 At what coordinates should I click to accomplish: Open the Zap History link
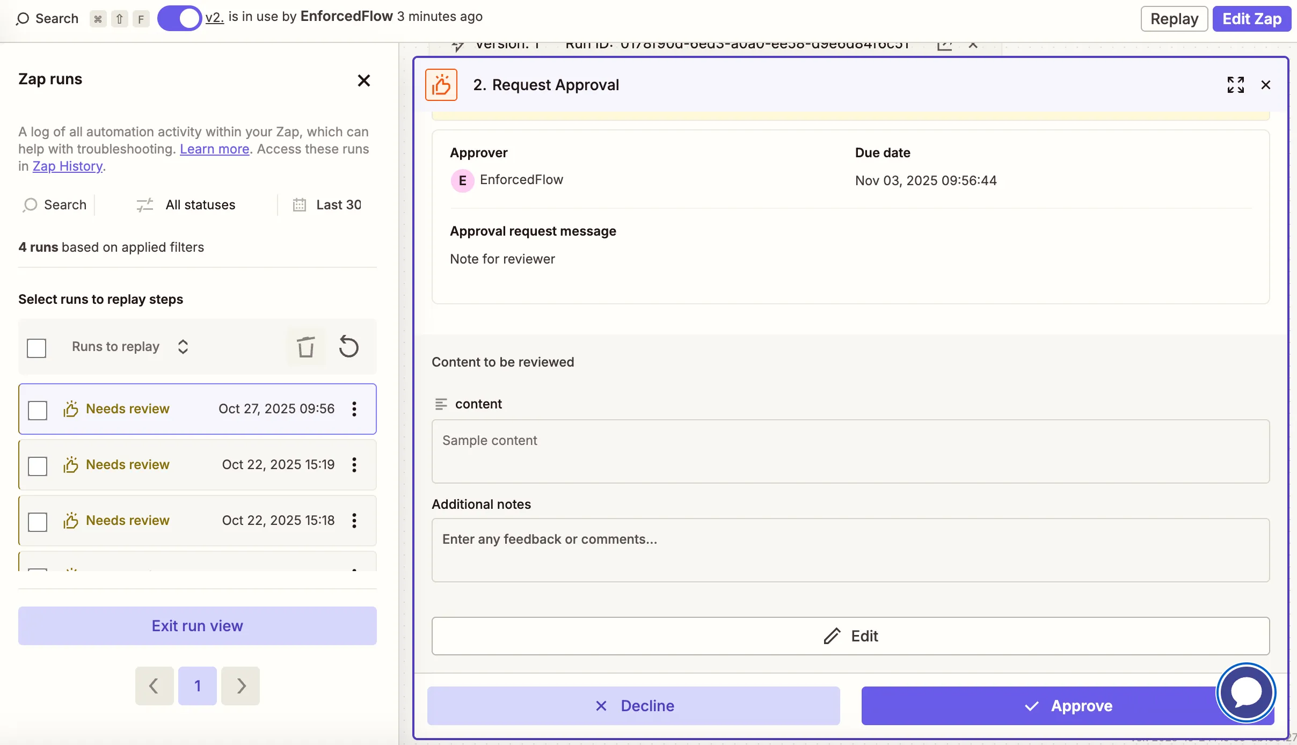coord(68,166)
